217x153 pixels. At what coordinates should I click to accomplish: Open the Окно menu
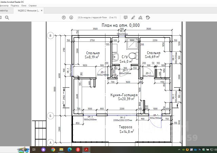pyautogui.click(x=24, y=5)
